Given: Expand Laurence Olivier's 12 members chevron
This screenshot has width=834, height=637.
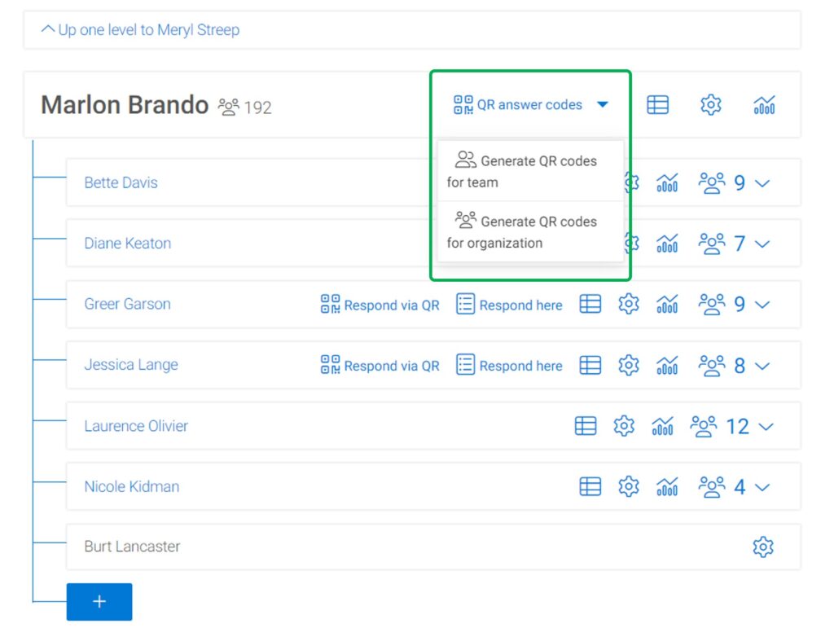Looking at the screenshot, I should [766, 426].
